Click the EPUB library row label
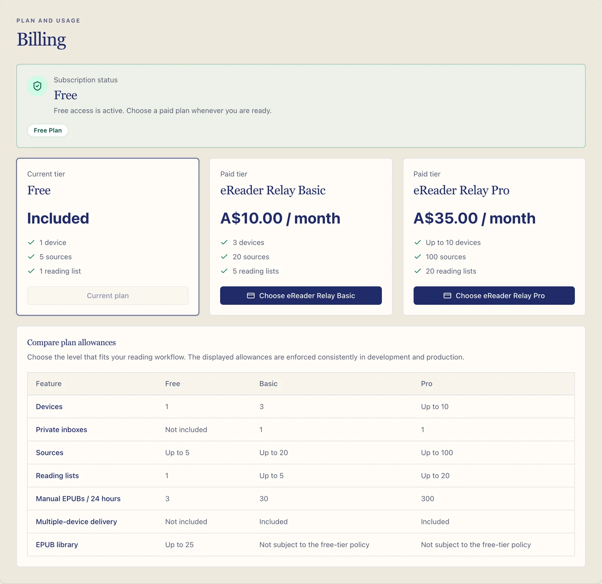This screenshot has width=602, height=584. click(x=57, y=545)
